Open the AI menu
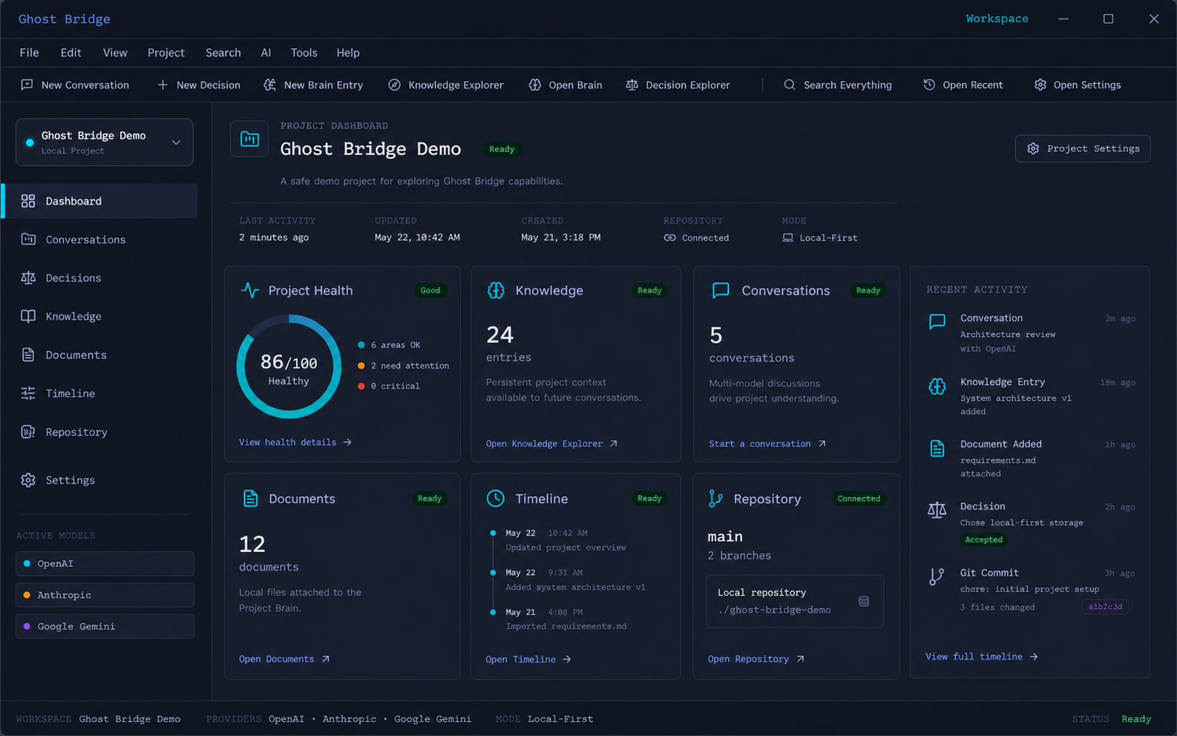The image size is (1177, 736). [x=266, y=53]
